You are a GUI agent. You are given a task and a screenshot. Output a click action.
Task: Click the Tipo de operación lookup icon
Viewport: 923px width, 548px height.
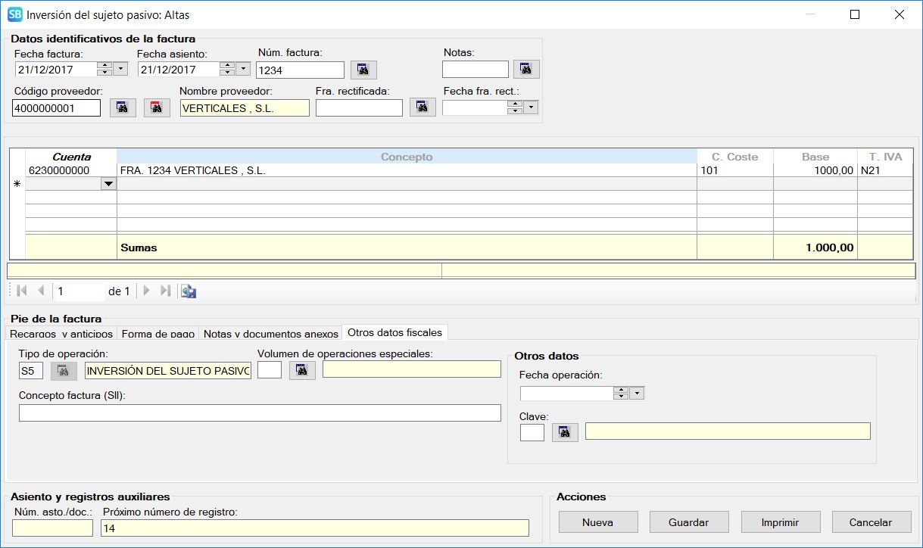(64, 370)
